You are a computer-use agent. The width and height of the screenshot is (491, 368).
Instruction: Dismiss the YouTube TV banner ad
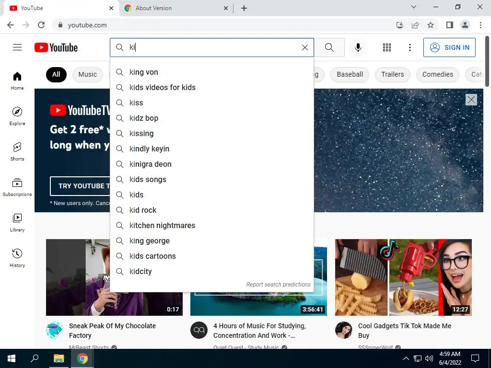pos(471,100)
